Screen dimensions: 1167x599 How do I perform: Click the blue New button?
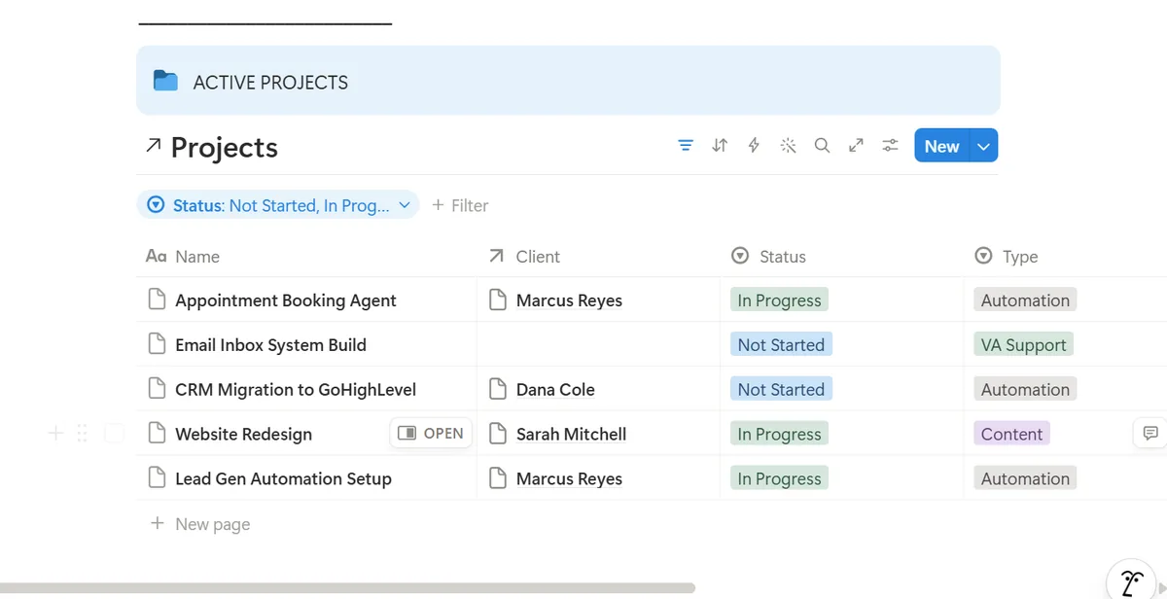941,146
